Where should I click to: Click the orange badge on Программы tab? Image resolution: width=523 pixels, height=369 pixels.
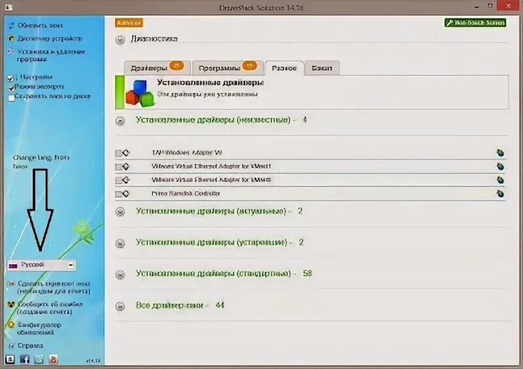pos(250,65)
